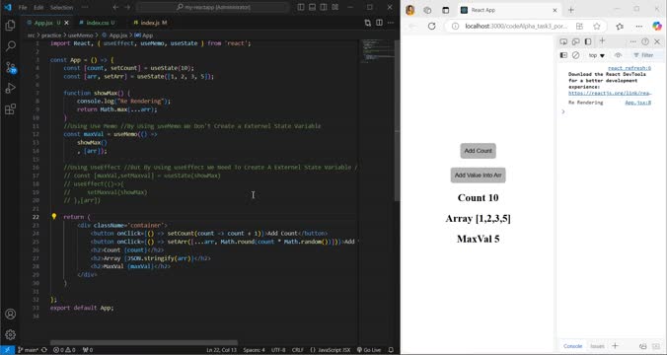
Task: Start the Go Live server
Action: coord(369,350)
